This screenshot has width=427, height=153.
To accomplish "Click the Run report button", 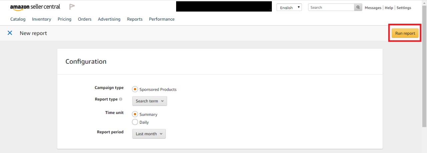I will 405,33.
